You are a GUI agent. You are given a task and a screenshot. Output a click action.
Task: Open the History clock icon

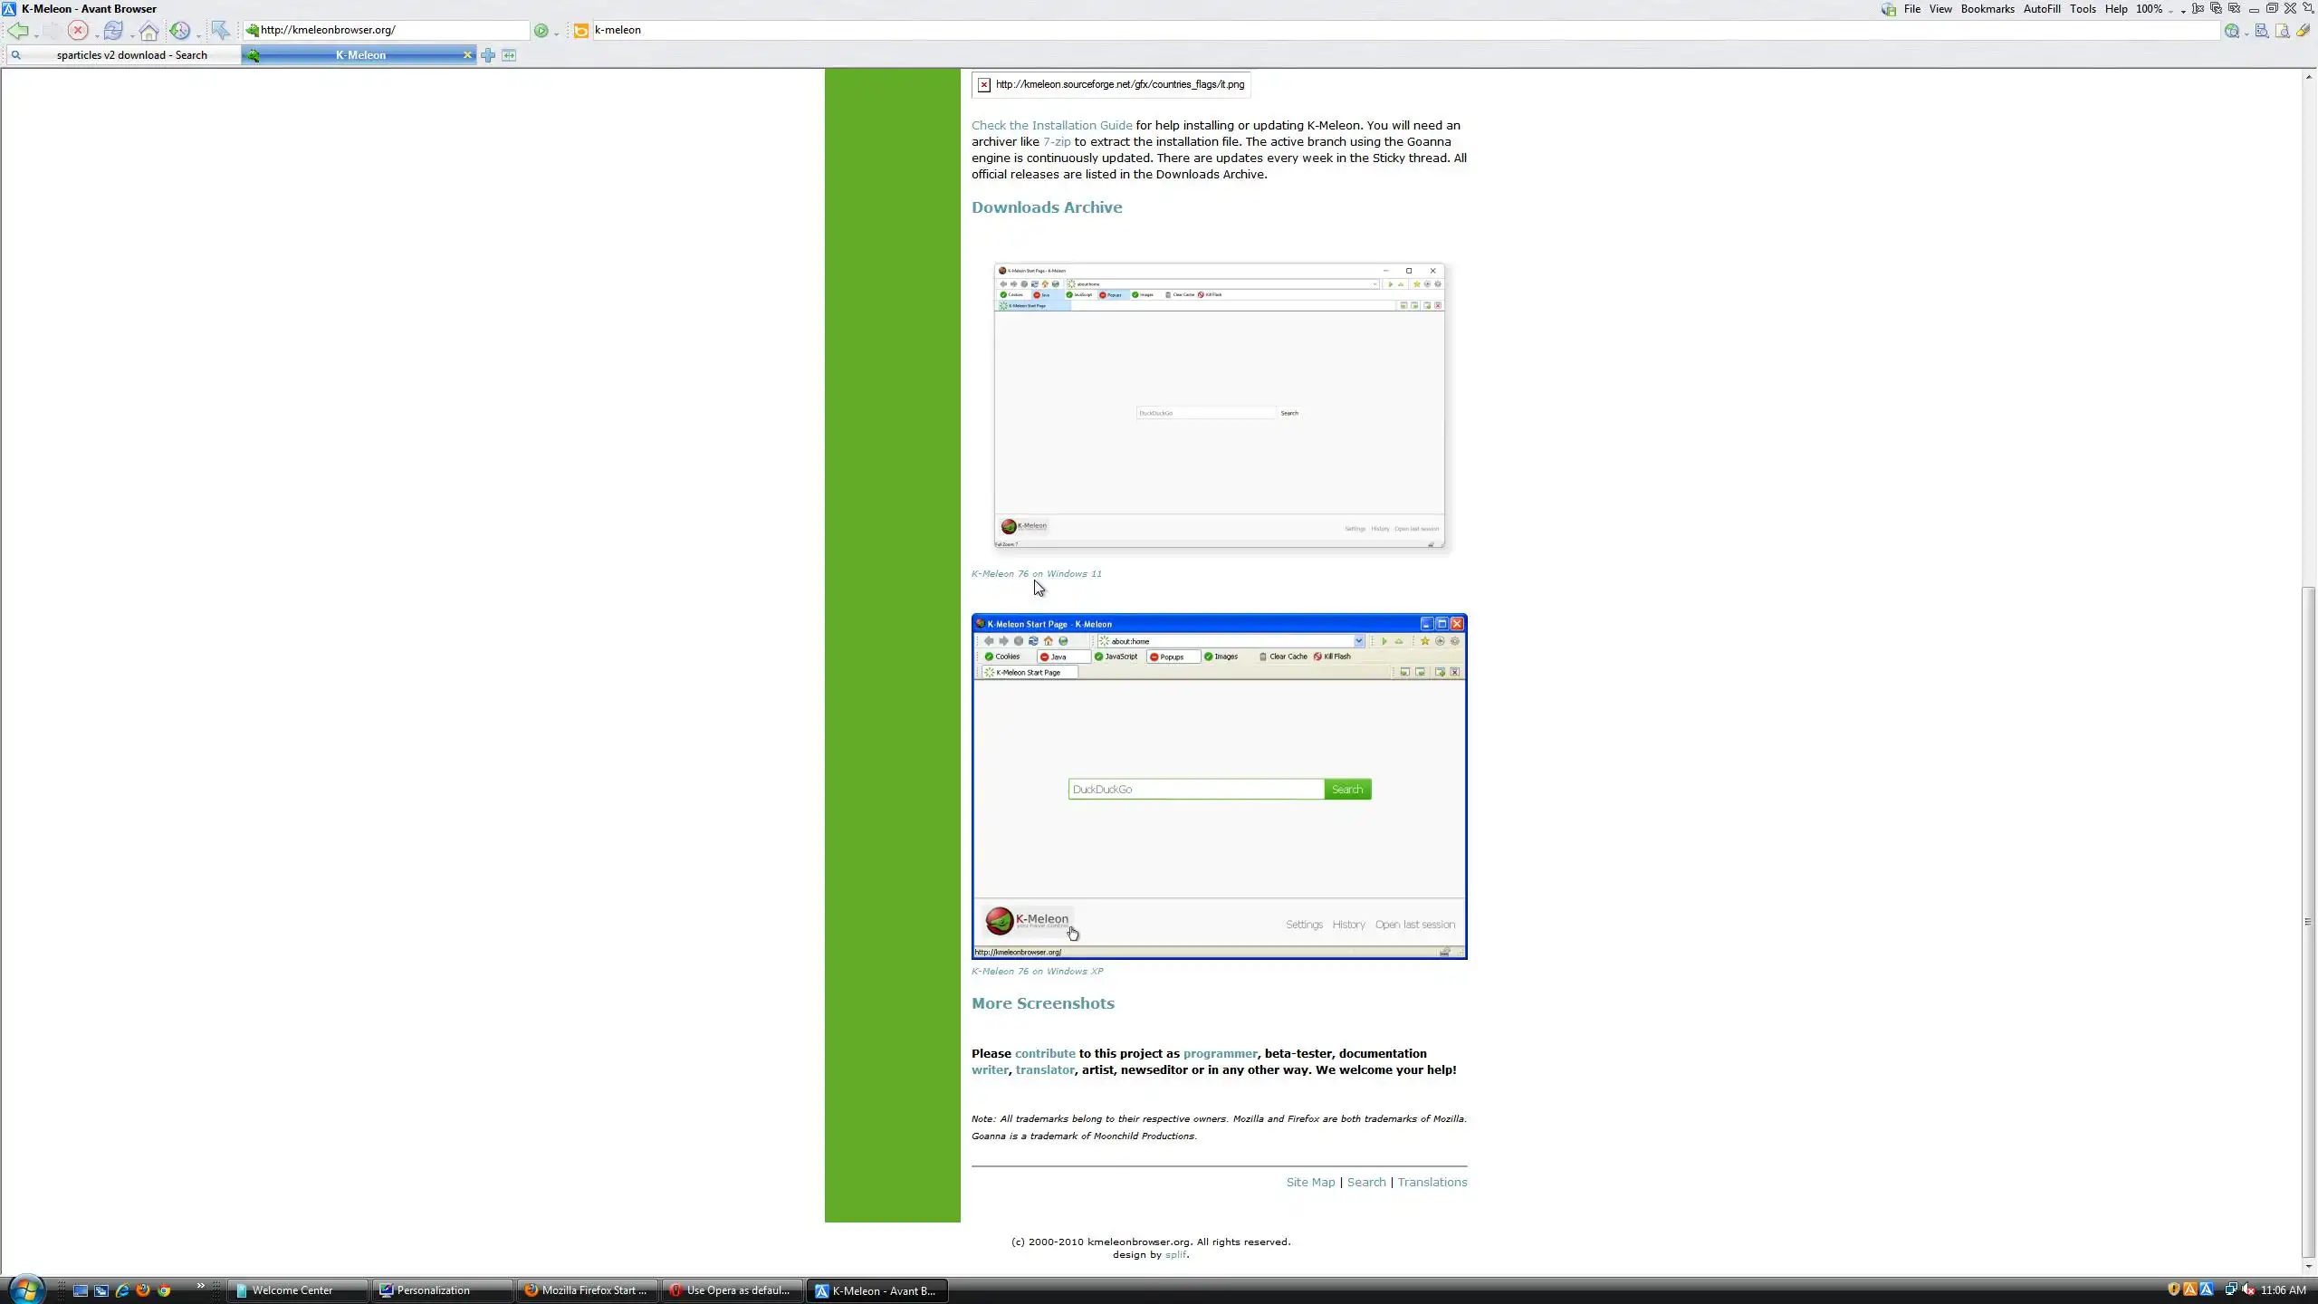pyautogui.click(x=179, y=31)
